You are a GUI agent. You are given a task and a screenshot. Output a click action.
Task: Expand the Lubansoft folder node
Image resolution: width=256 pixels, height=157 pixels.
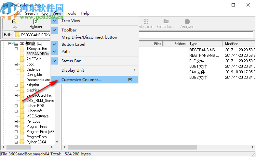coord(16,111)
